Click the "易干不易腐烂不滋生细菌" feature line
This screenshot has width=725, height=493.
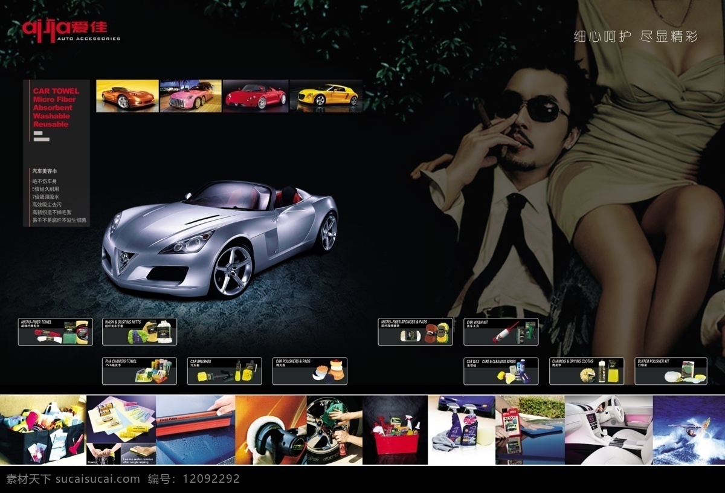tap(59, 221)
